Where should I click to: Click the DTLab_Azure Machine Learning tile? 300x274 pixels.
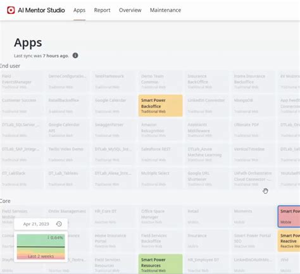pos(207,154)
